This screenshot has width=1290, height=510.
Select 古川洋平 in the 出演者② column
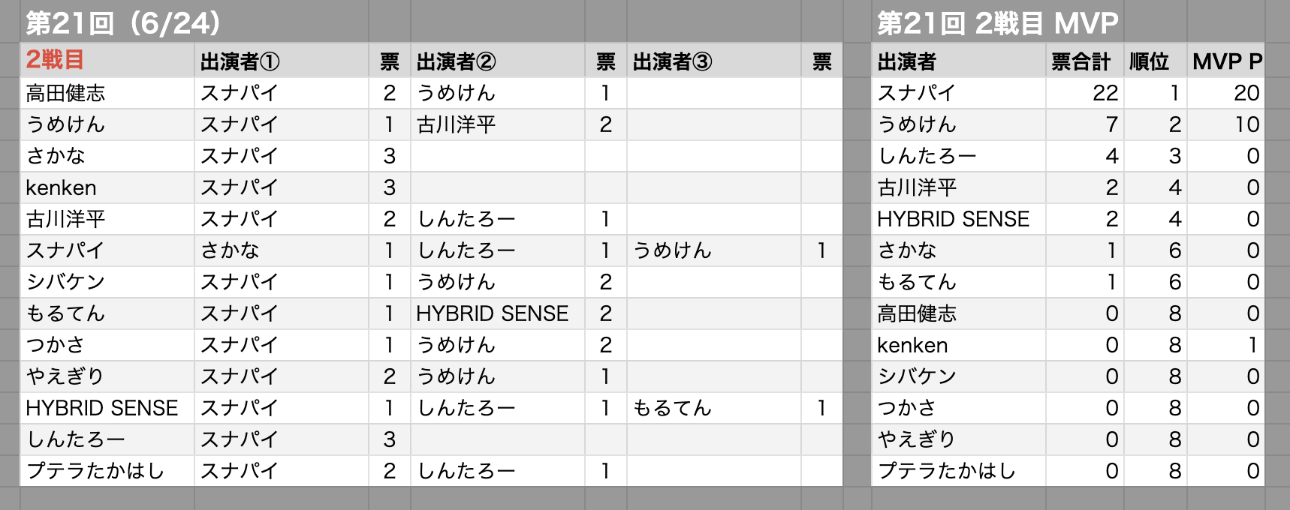coord(498,124)
